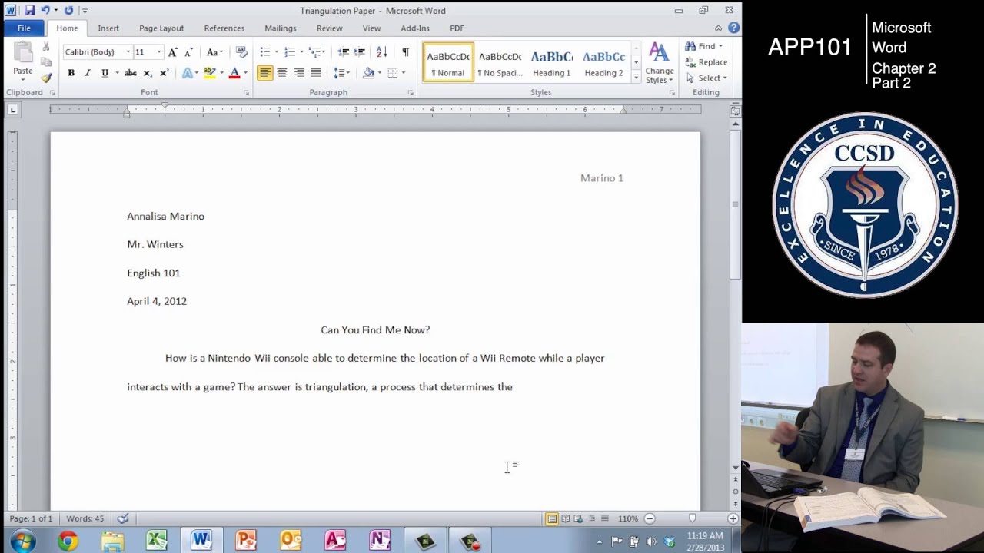The image size is (984, 553).
Task: Switch to Web Layout view
Action: click(578, 519)
